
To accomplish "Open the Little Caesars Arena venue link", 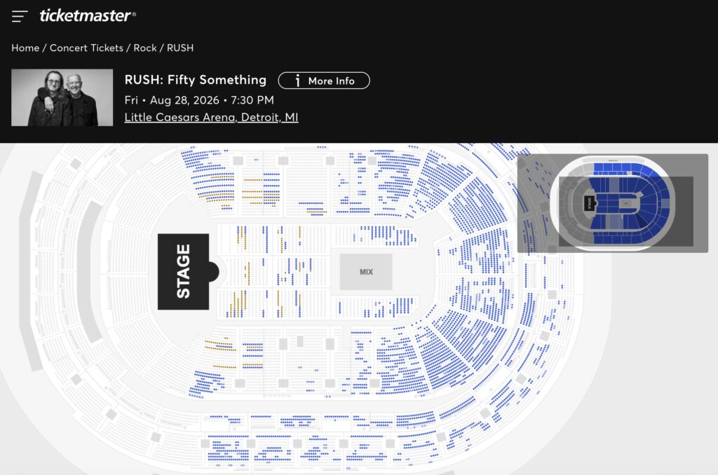I will (x=211, y=118).
